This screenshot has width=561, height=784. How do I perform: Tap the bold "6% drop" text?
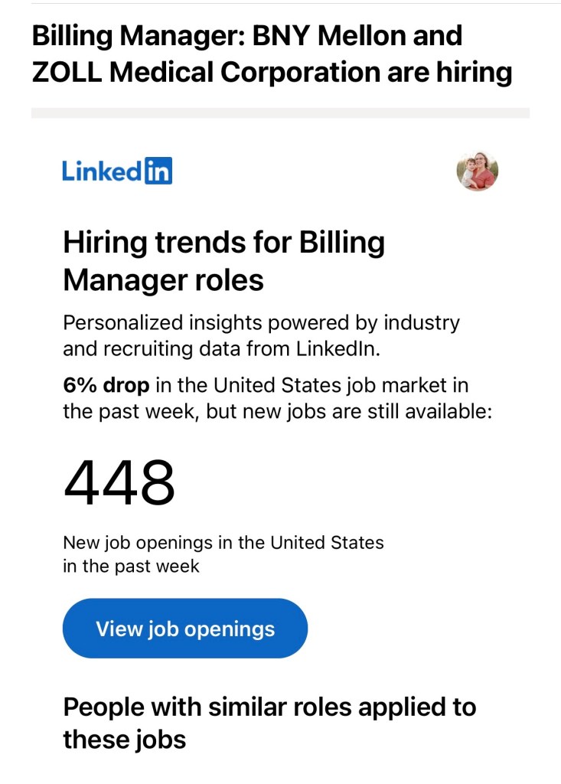(x=106, y=384)
